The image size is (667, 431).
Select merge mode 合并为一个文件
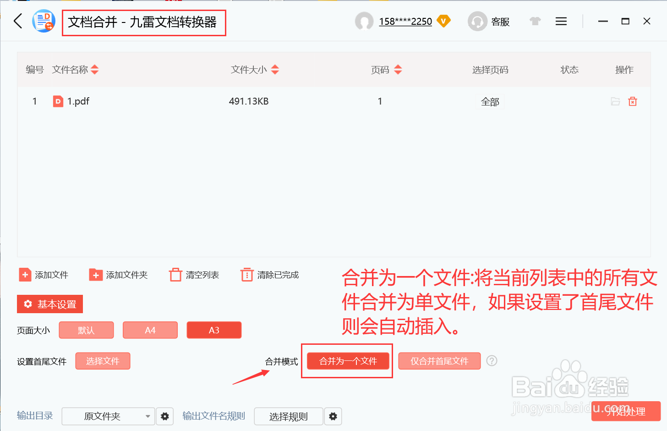point(348,361)
